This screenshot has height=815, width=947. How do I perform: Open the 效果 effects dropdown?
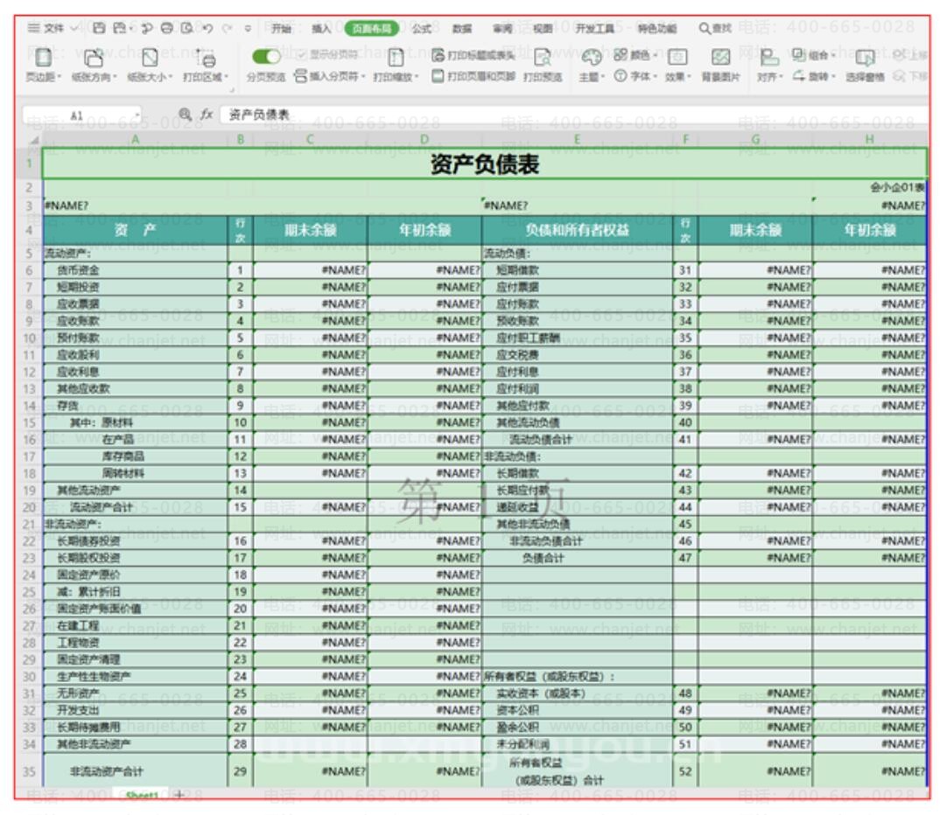click(x=677, y=66)
